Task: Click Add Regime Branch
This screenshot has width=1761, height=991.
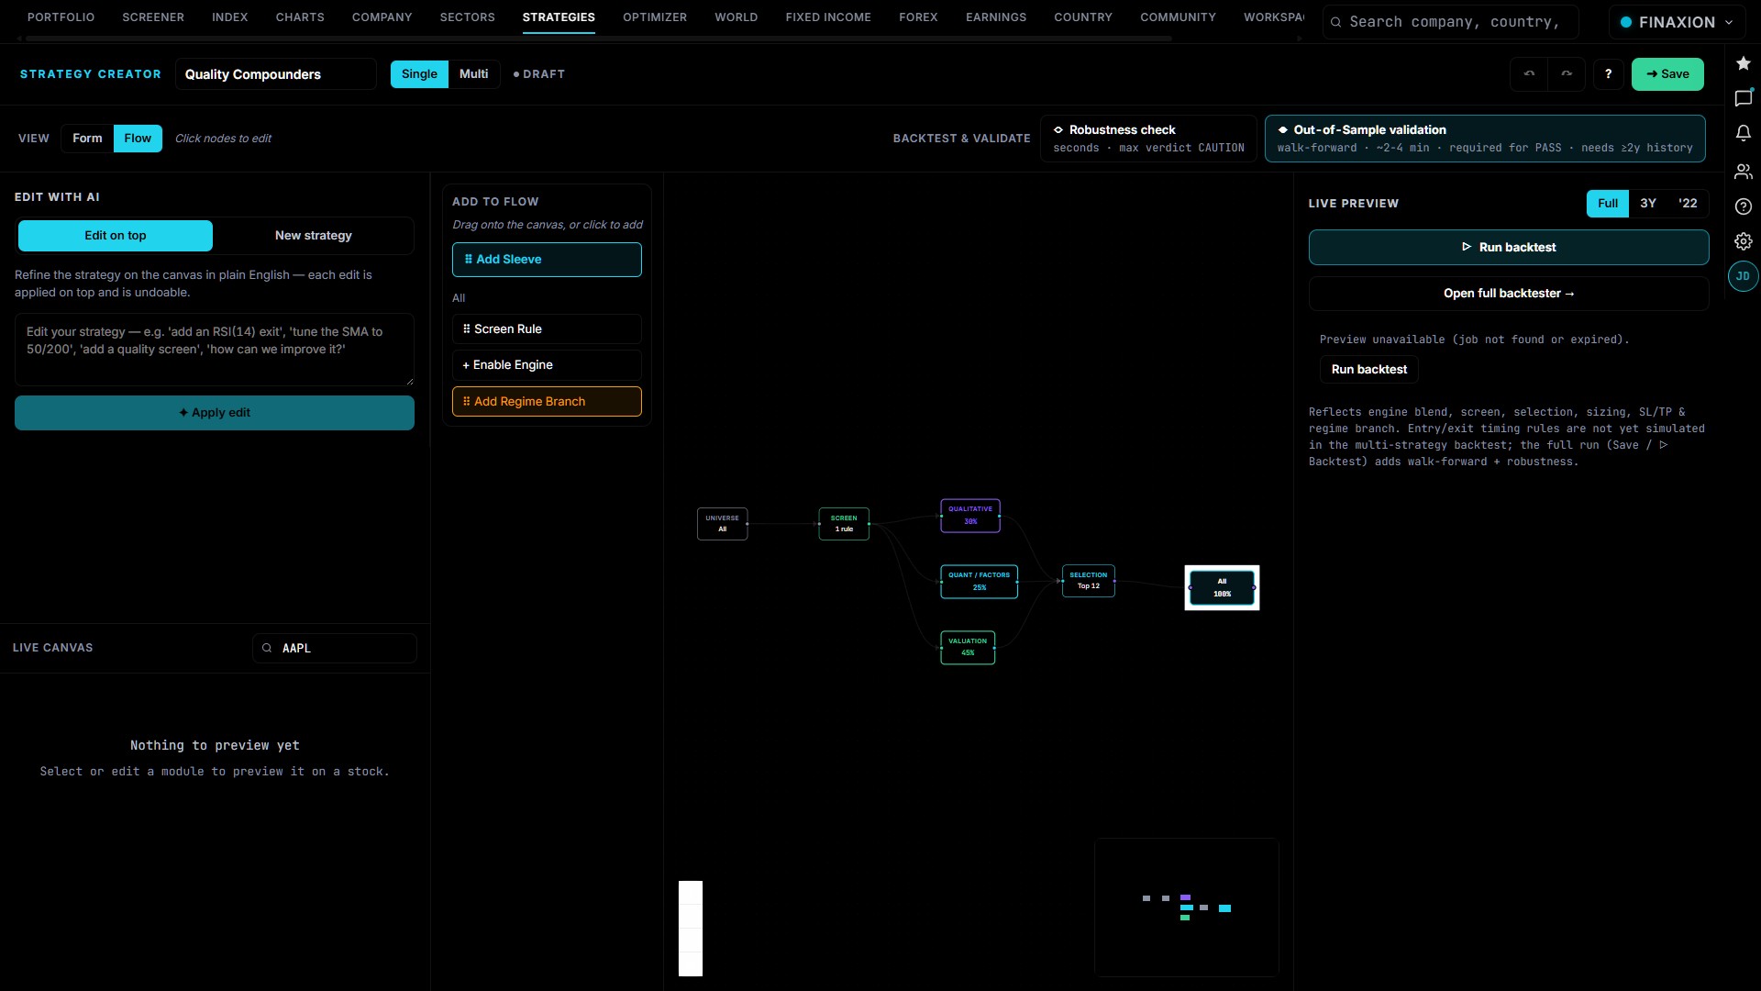Action: coord(547,402)
